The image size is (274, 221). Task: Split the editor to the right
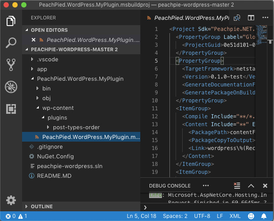point(251,18)
